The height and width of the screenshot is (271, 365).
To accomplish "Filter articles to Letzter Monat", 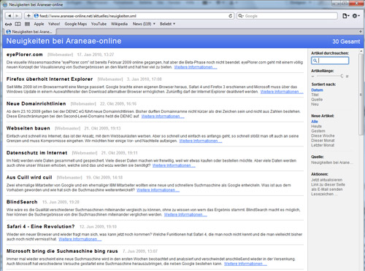I will pyautogui.click(x=323, y=145).
